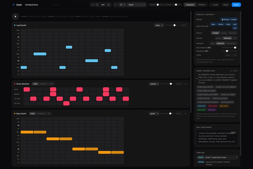Adjust the Lead Synth volume slider
The height and width of the screenshot is (169, 253).
pos(172,25)
